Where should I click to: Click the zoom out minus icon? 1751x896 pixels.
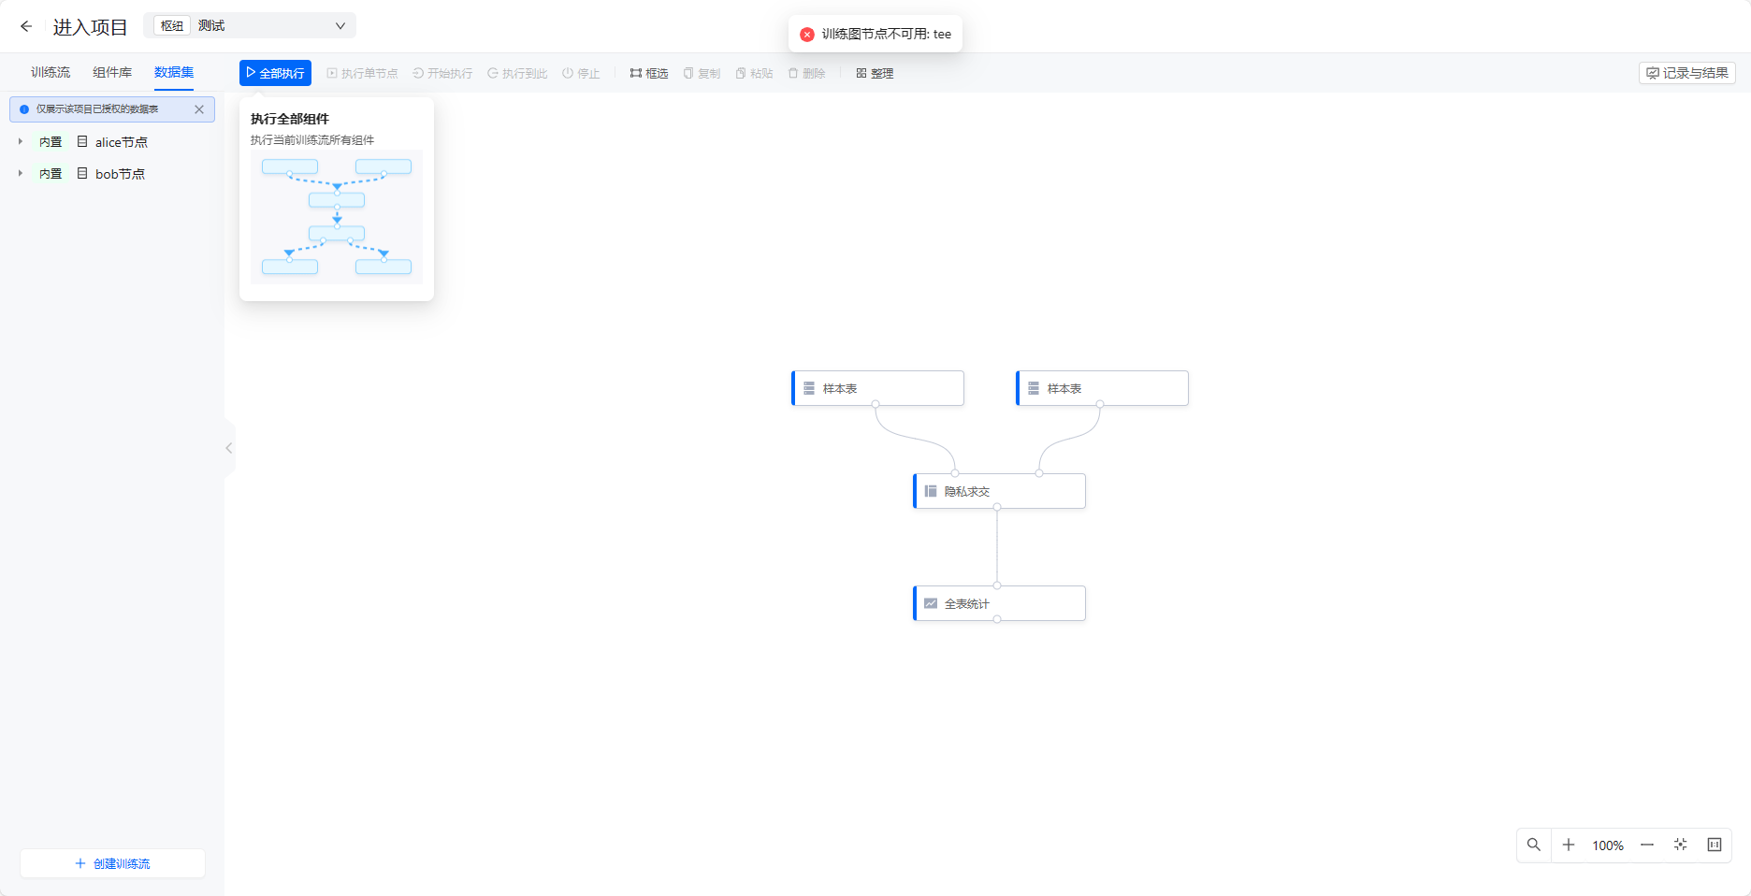1647,845
